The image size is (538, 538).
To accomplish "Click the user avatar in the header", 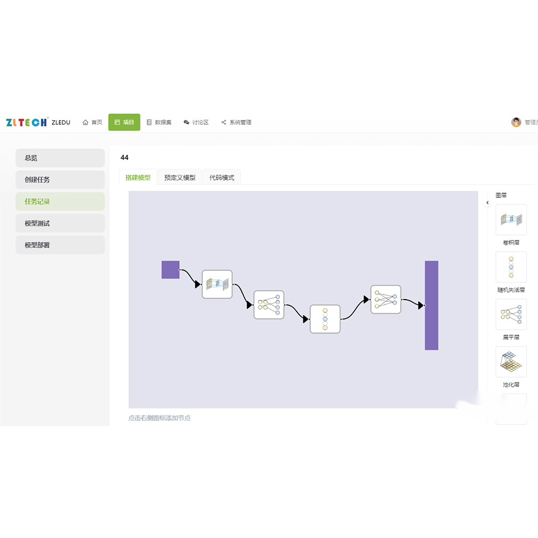I will click(516, 122).
